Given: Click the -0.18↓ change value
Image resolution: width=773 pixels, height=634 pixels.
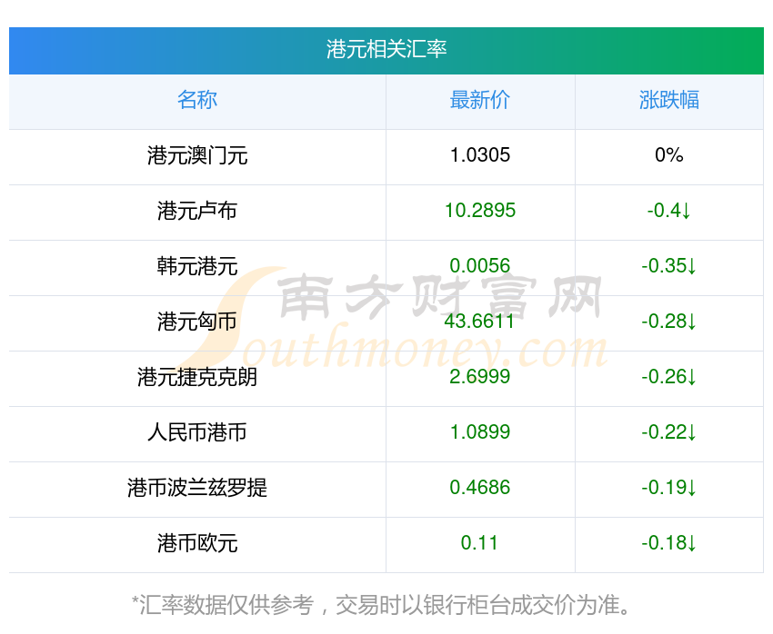Looking at the screenshot, I should coord(669,543).
